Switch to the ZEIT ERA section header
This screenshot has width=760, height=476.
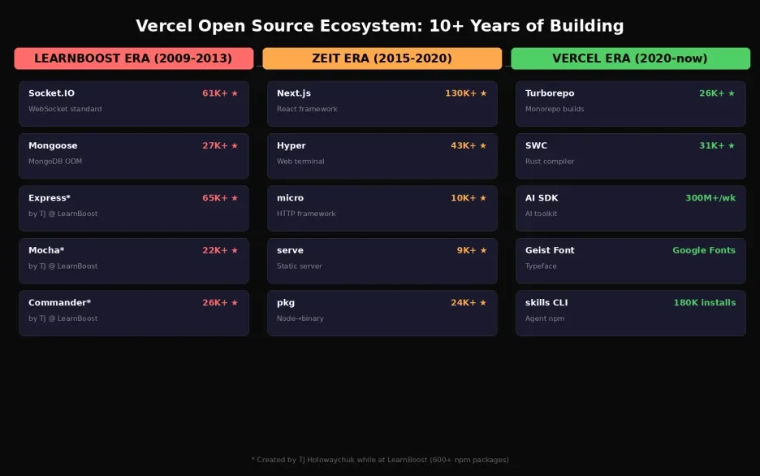(x=382, y=58)
